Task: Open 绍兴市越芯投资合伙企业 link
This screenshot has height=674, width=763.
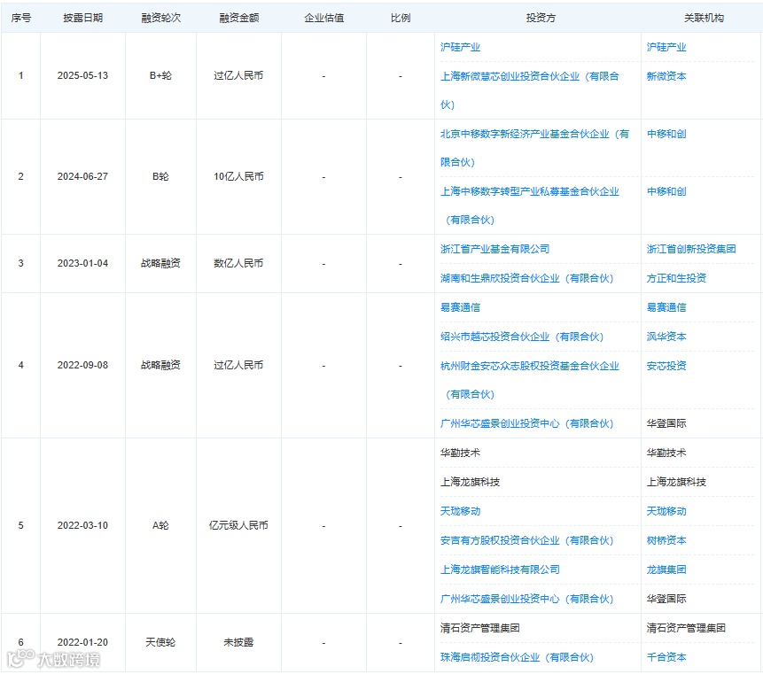Action: [522, 337]
